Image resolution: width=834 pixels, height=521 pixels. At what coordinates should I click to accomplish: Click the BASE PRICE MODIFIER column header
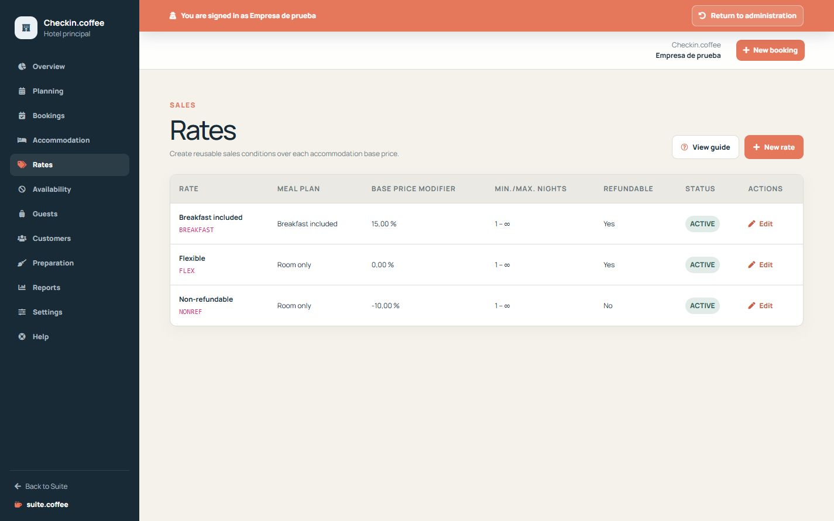pos(413,189)
